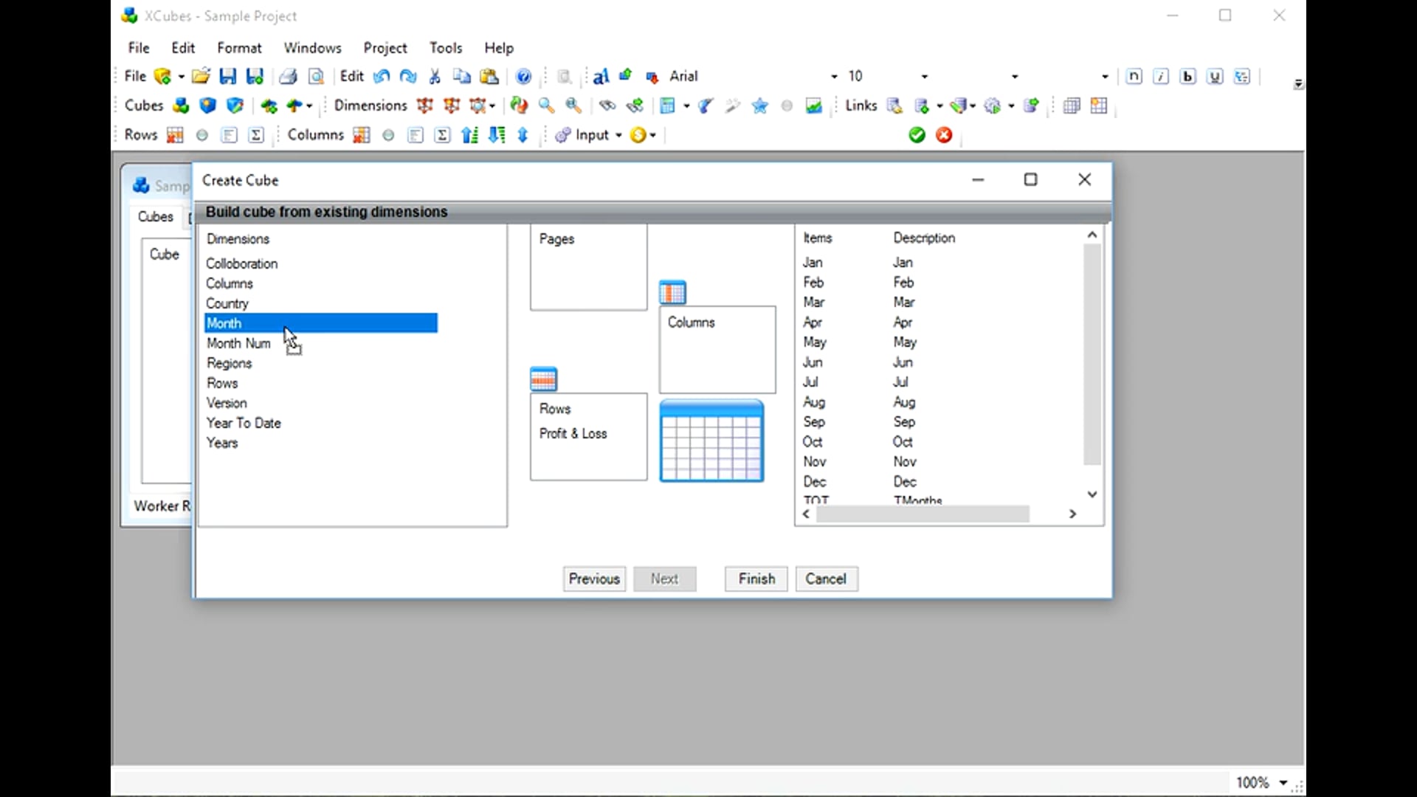Toggle italic text formatting

(x=1161, y=76)
